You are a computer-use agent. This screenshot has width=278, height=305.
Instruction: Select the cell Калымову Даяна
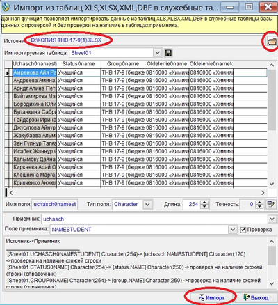pos(35,159)
